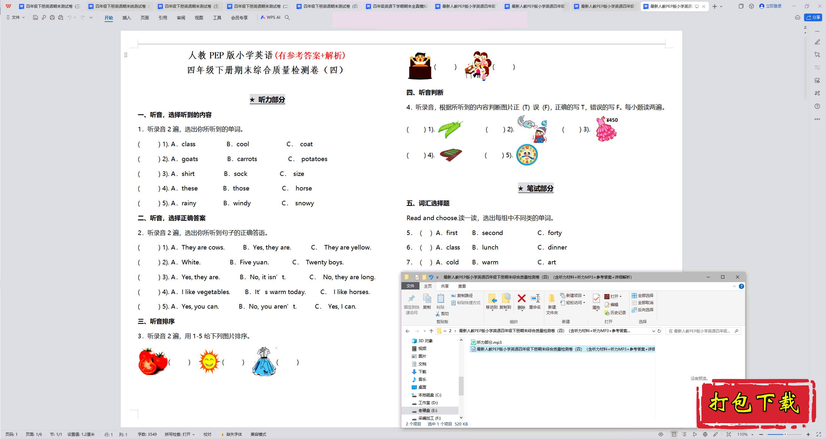This screenshot has height=439, width=826.
Task: Switch to the 页面 ribbon tab
Action: coord(145,18)
